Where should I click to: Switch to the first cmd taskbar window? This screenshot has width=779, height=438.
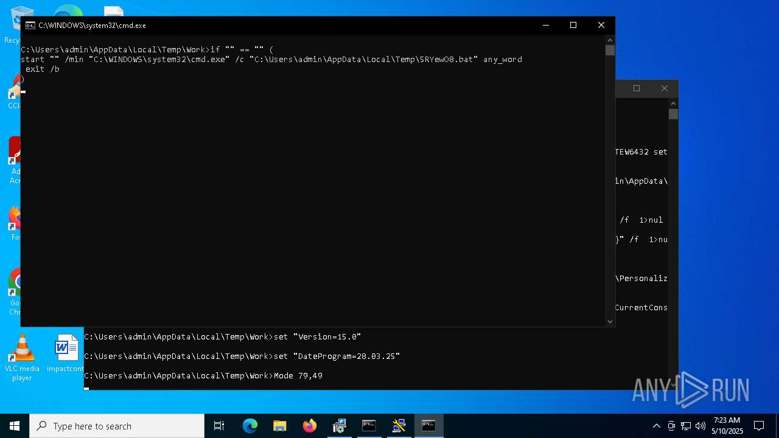point(369,426)
